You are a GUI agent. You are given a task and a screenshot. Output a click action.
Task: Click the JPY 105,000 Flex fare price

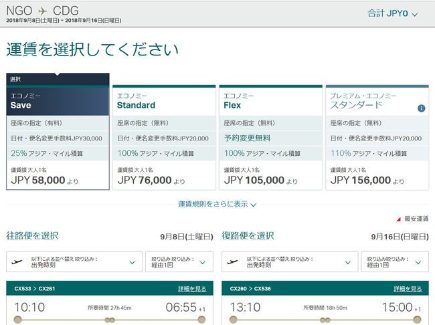[x=261, y=181]
